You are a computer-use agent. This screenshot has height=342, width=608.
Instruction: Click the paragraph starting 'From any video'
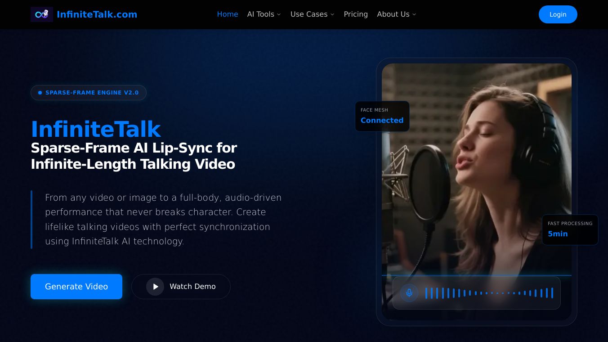click(164, 219)
